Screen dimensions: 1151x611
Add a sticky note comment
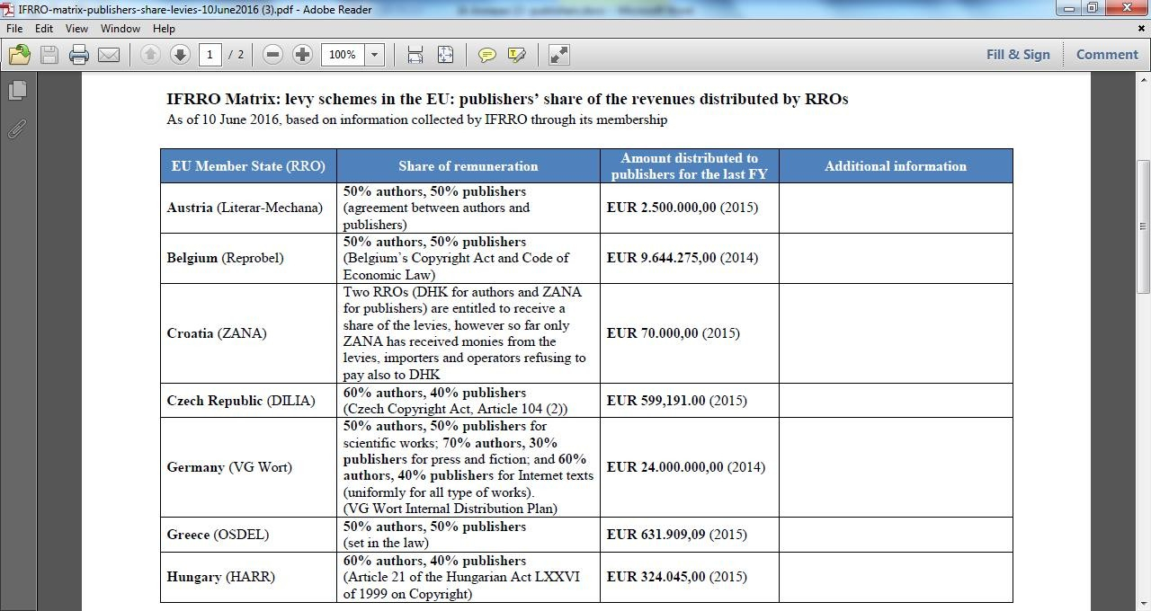pos(486,55)
